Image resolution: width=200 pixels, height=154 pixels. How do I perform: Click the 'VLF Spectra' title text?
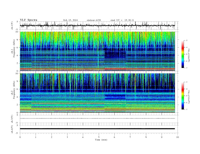29,20
